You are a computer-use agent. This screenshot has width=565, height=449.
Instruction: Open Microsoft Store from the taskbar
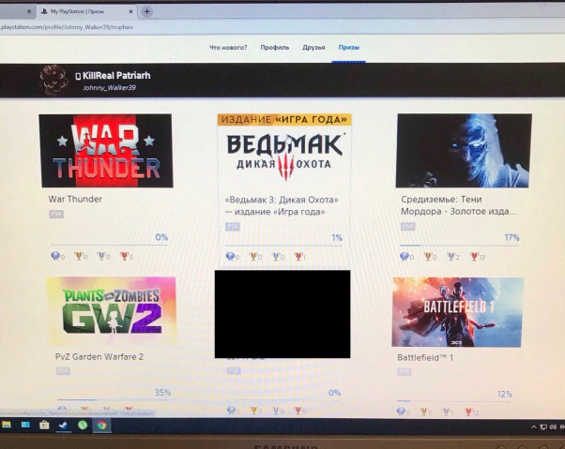point(44,426)
